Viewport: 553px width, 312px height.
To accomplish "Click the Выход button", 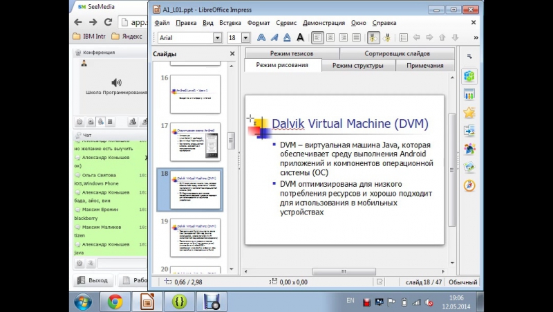I will tap(92, 280).
